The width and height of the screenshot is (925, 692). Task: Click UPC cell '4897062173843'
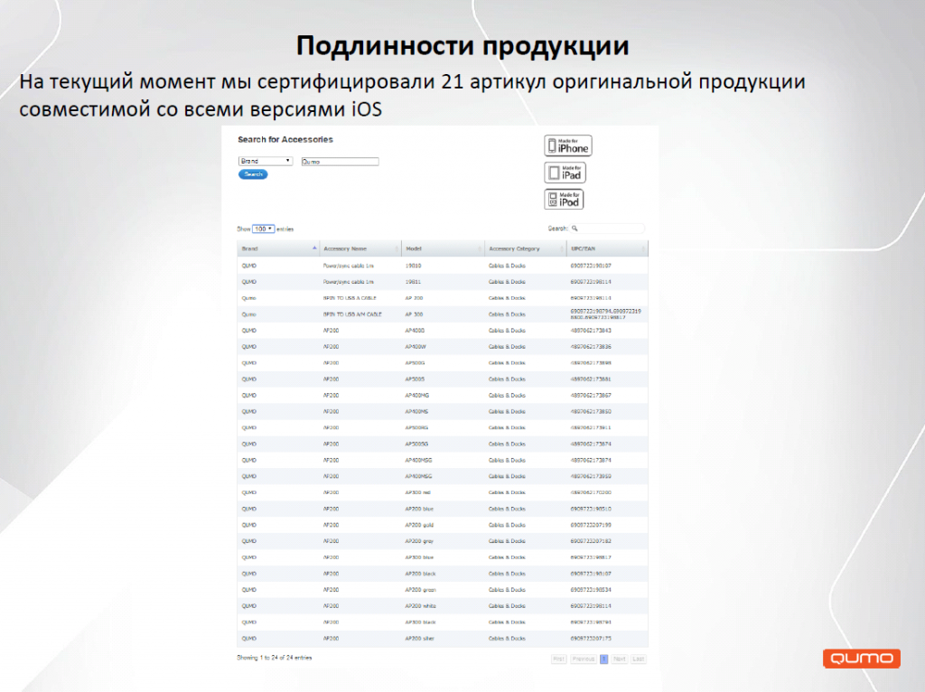tap(591, 331)
